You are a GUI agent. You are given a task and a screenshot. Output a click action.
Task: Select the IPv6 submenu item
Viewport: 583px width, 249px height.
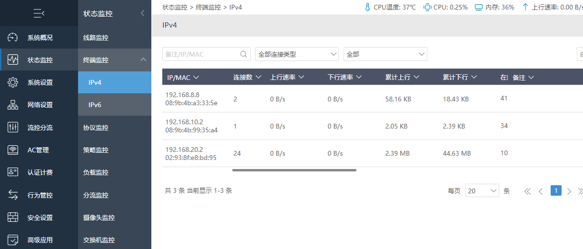point(115,105)
